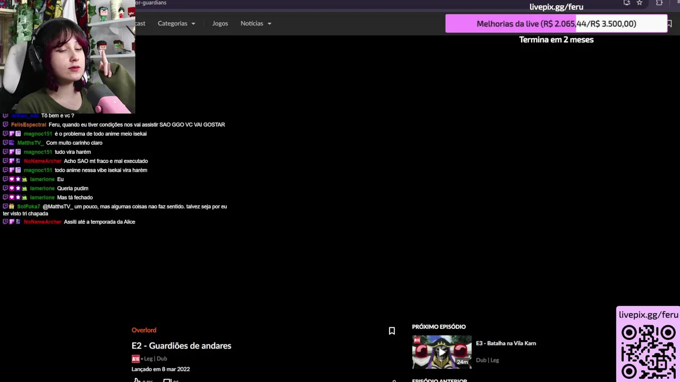This screenshot has height=382, width=680.
Task: Click username FelisEspectral in chat
Action: 29,125
